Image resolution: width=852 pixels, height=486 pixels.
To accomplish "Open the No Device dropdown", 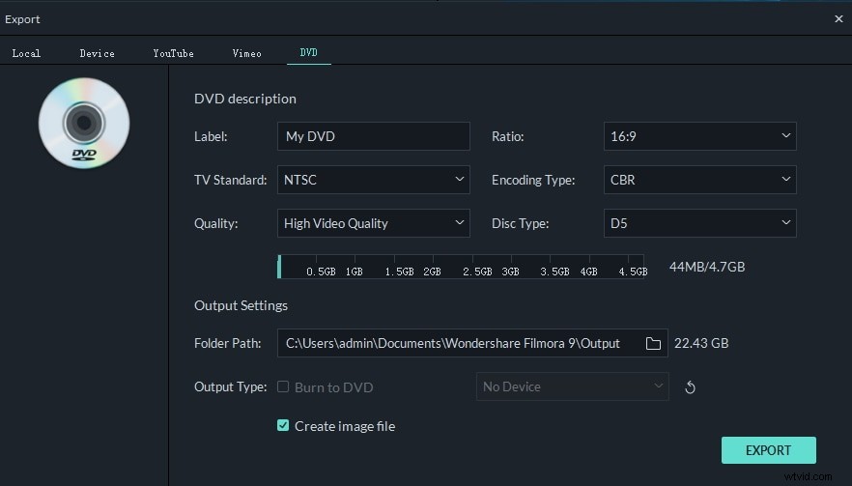I will (x=572, y=386).
